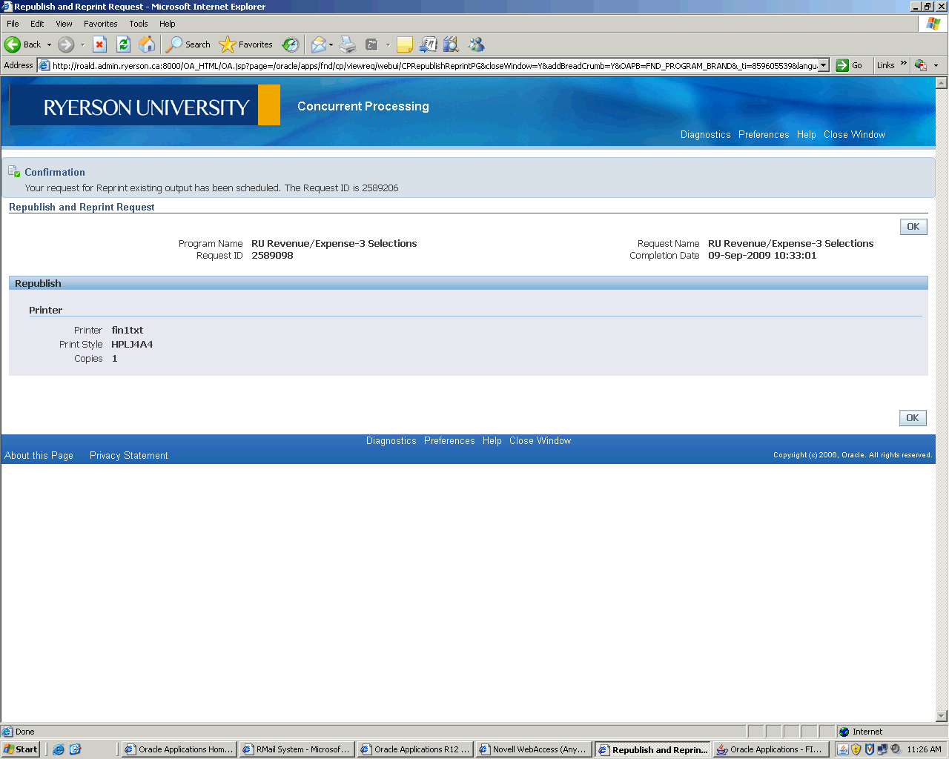Click the IE Stop button
This screenshot has height=759, width=949.
(100, 44)
